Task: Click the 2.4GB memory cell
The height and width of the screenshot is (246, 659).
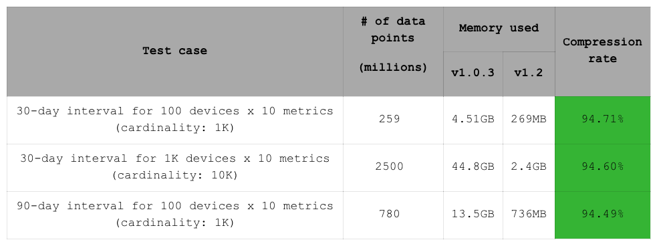Action: pos(529,168)
